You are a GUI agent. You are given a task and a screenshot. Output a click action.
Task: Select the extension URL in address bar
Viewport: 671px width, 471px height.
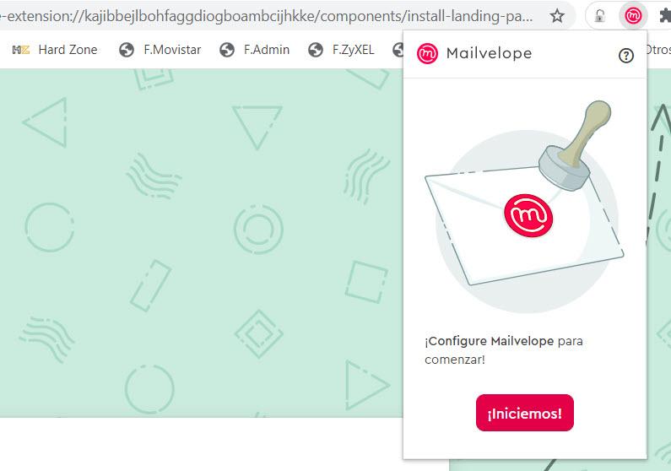point(267,16)
